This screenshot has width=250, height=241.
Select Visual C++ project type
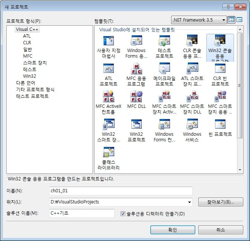coord(27,29)
